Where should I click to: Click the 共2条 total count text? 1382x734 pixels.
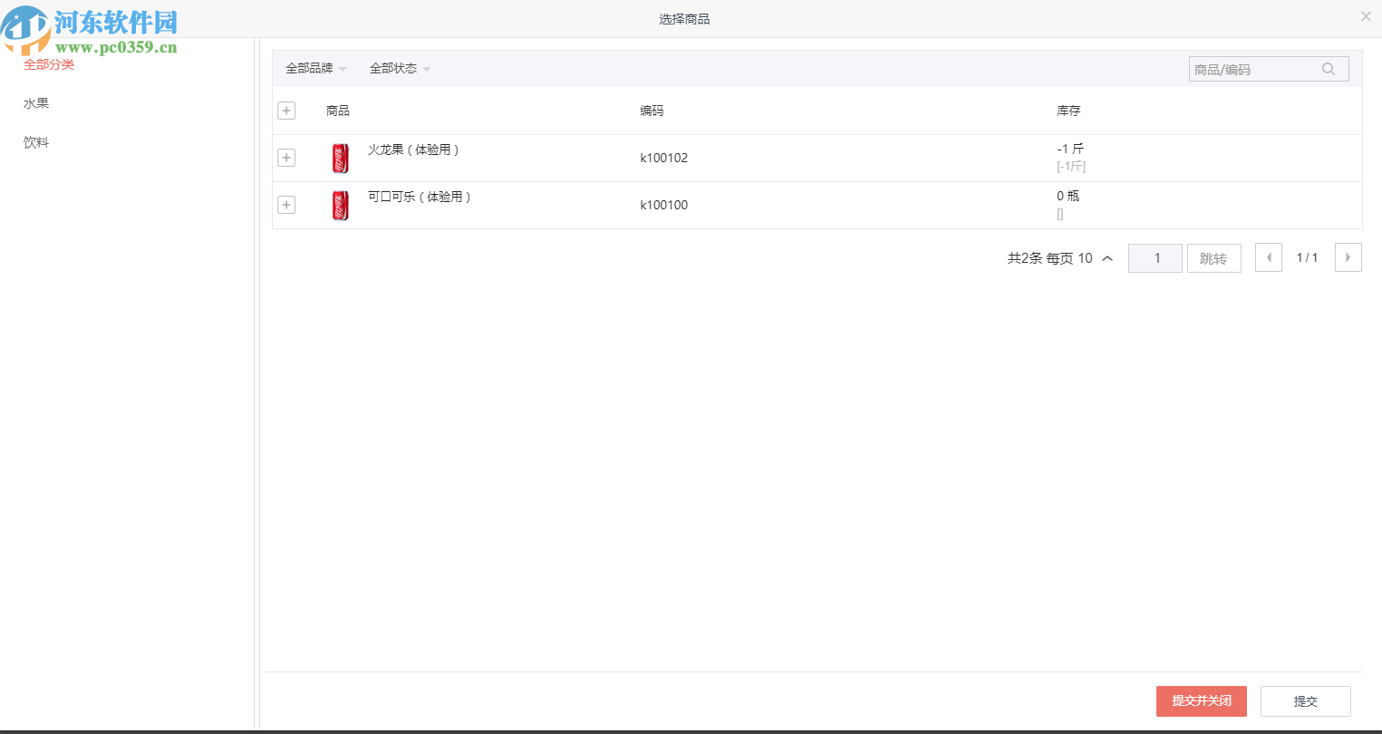(1025, 258)
